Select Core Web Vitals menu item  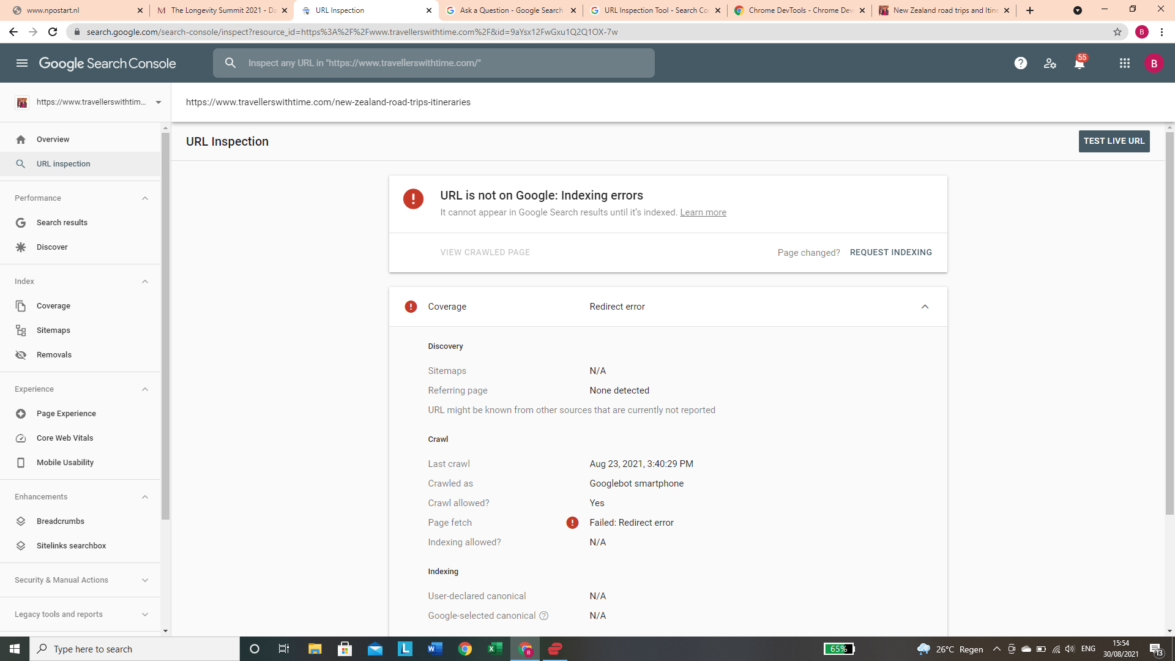[65, 438]
